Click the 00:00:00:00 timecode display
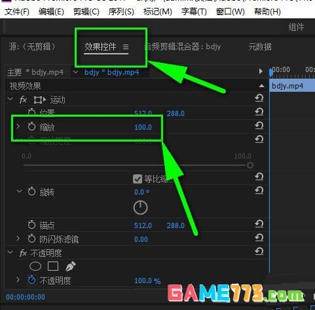This screenshot has width=315, height=310. [26, 297]
